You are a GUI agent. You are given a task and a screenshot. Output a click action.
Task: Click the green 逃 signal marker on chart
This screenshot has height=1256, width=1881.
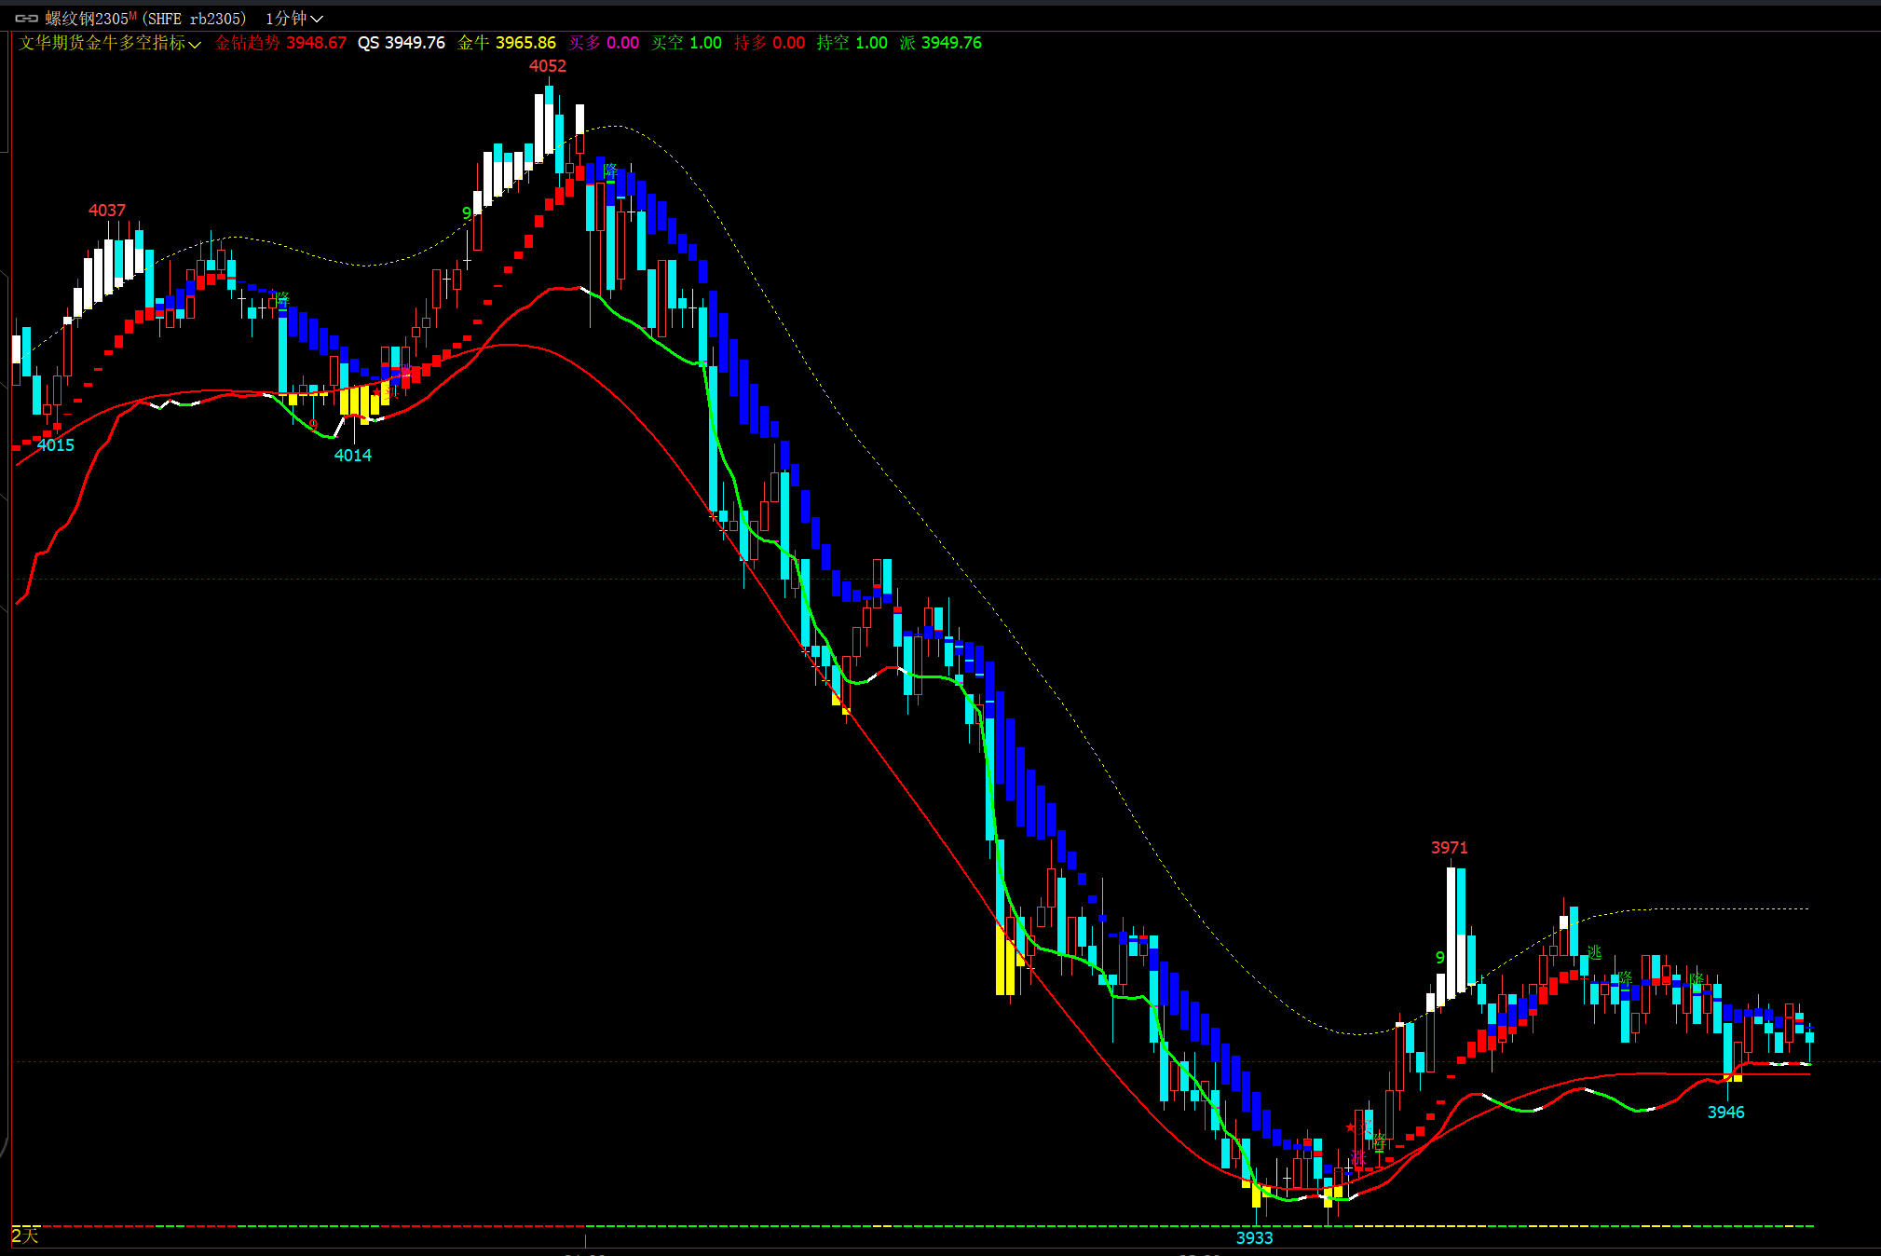pos(1594,952)
